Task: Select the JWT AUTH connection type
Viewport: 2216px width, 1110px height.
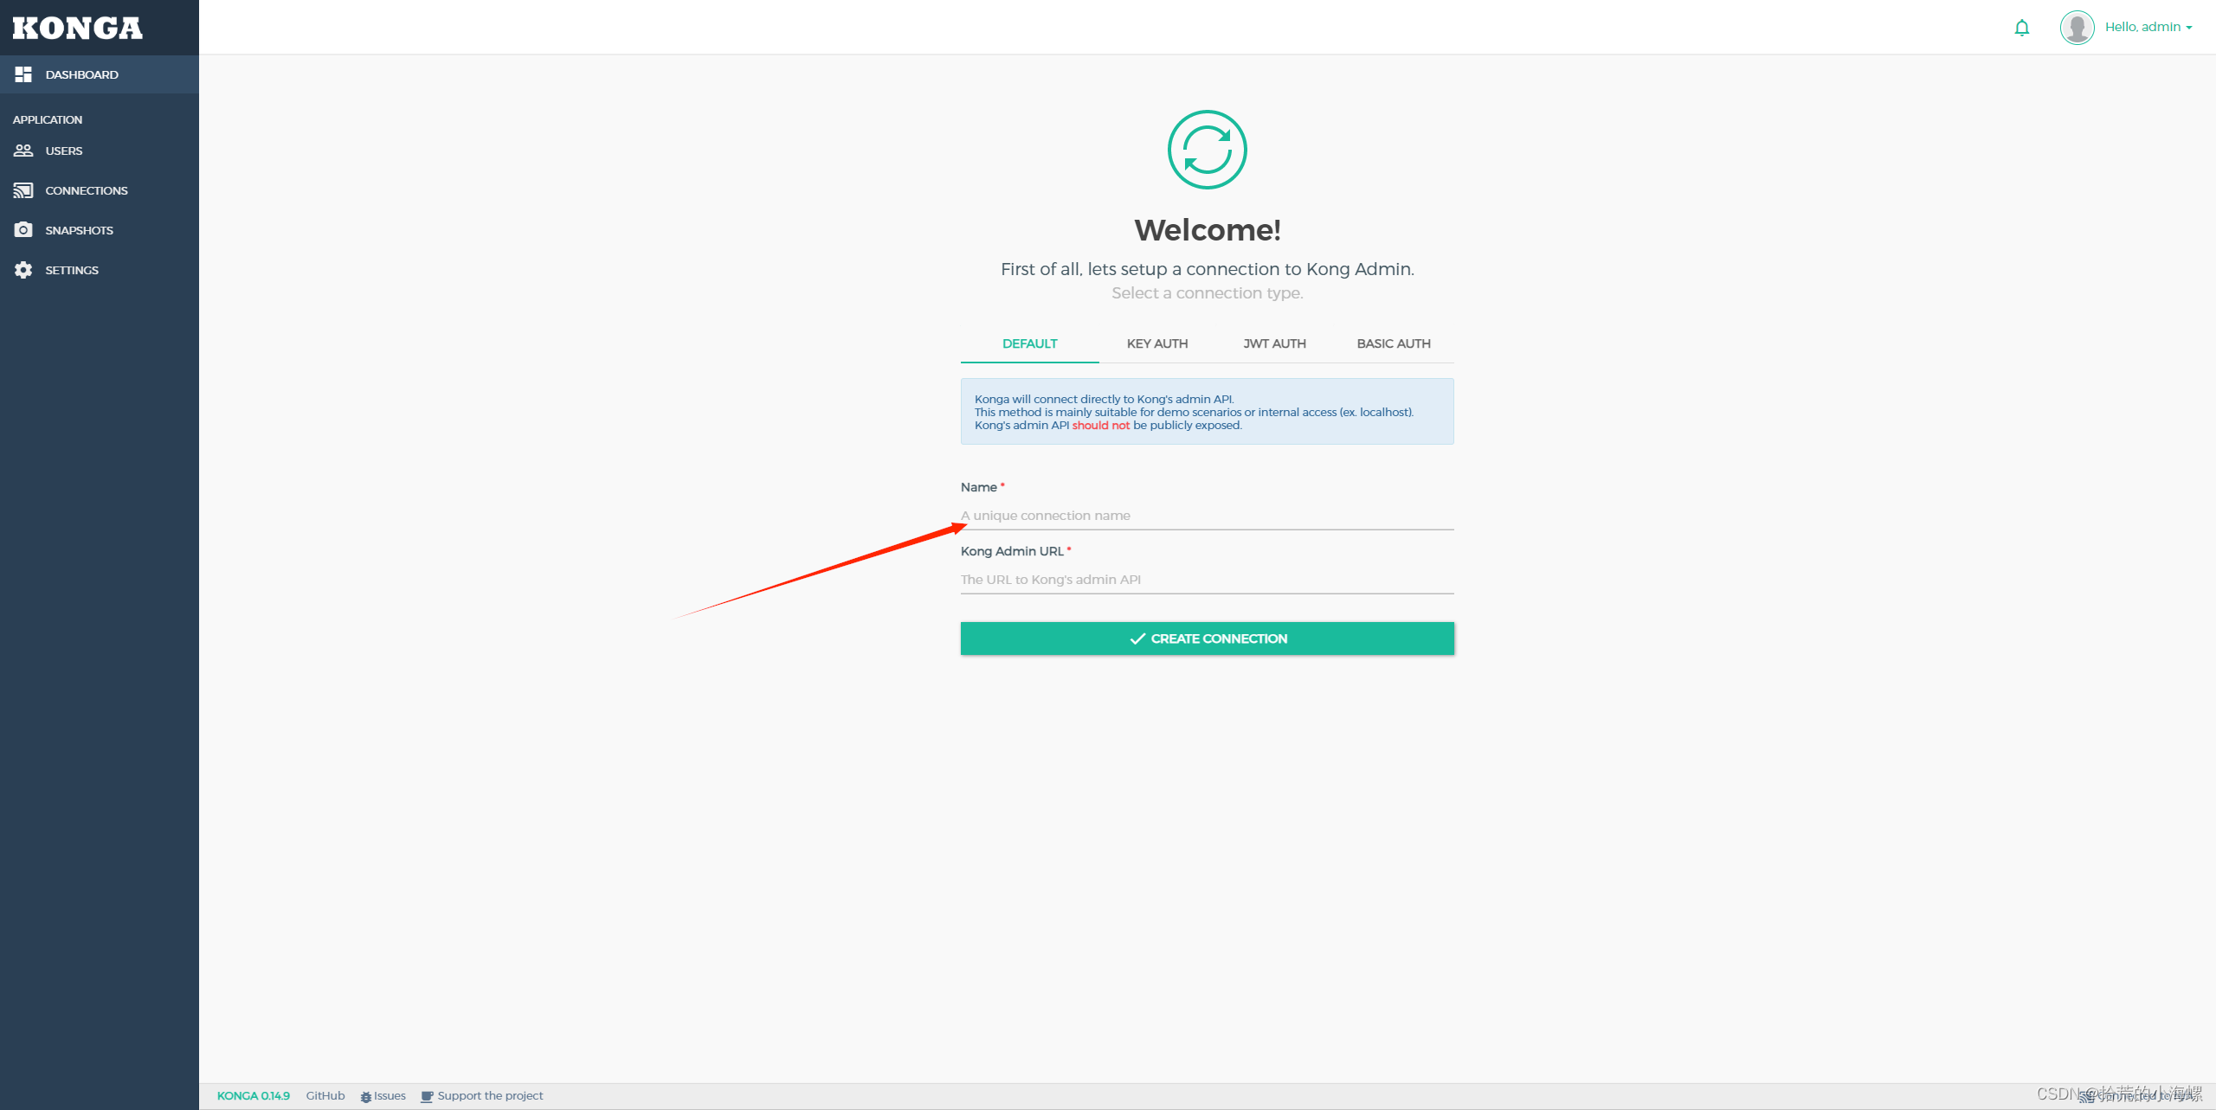Action: pos(1272,343)
